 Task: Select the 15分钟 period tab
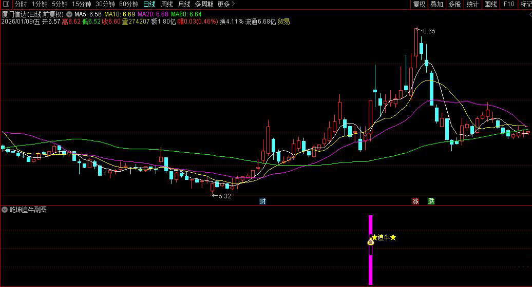coord(82,5)
